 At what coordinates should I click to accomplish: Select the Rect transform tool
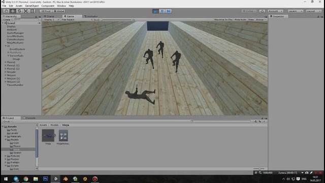(x=32, y=11)
